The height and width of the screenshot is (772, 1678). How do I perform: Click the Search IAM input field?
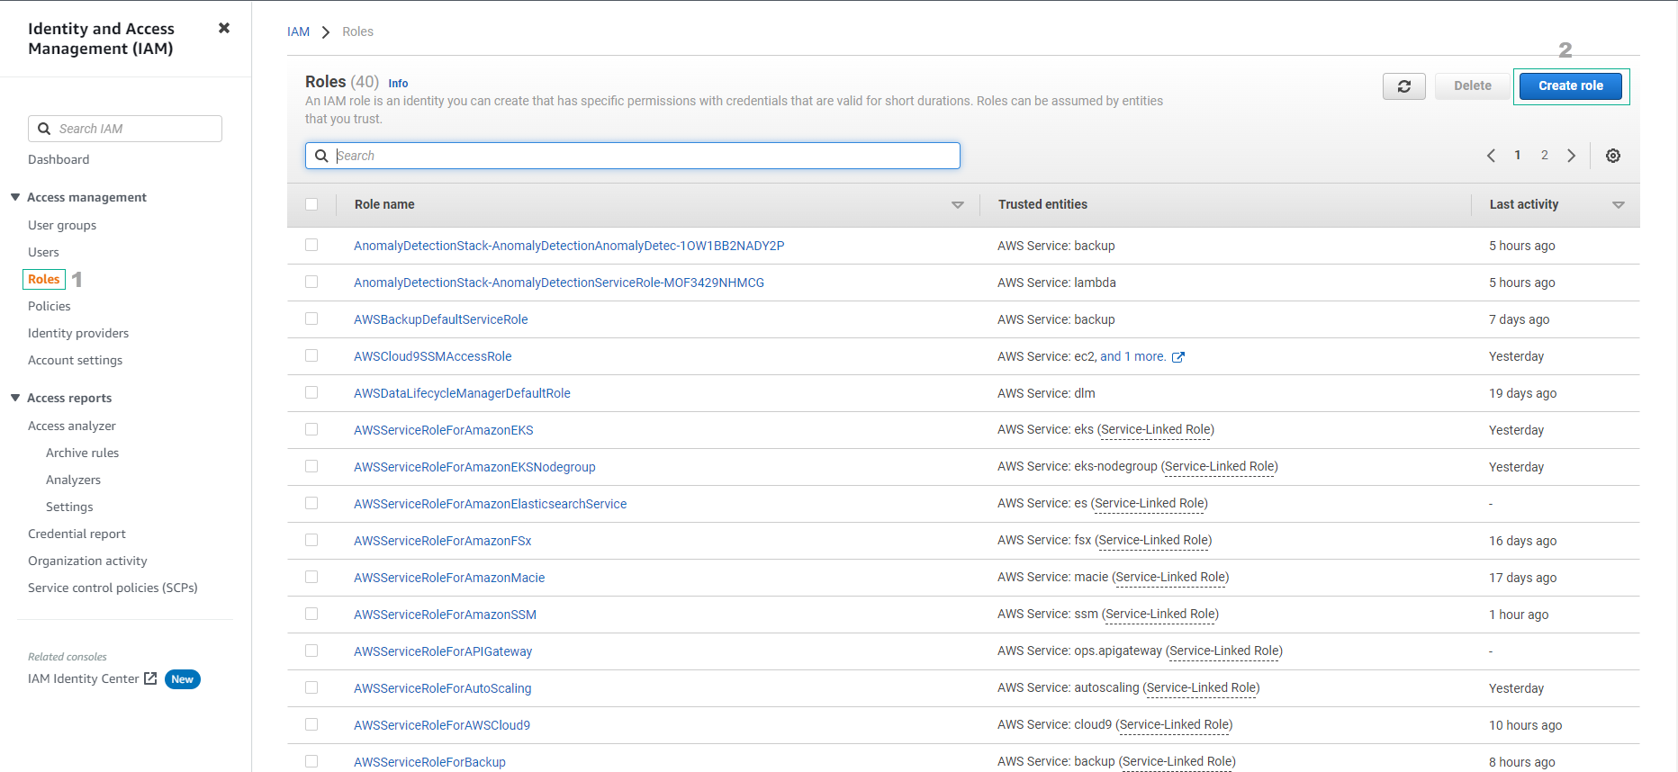click(x=125, y=129)
